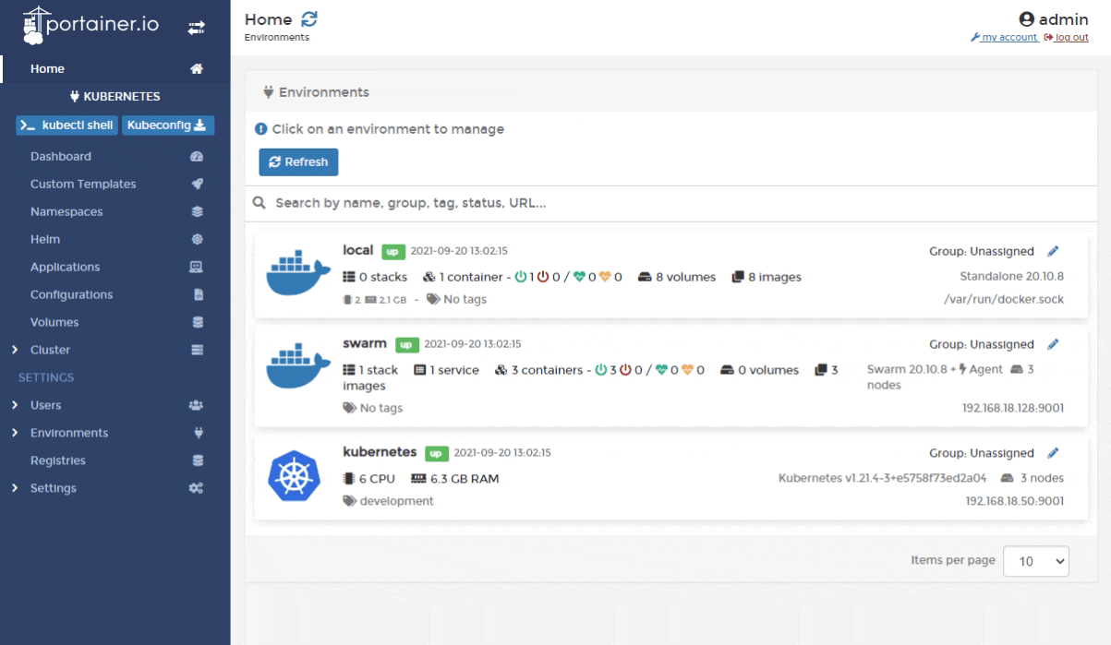
Task: Click the 8 volumes label in local
Action: coord(678,277)
